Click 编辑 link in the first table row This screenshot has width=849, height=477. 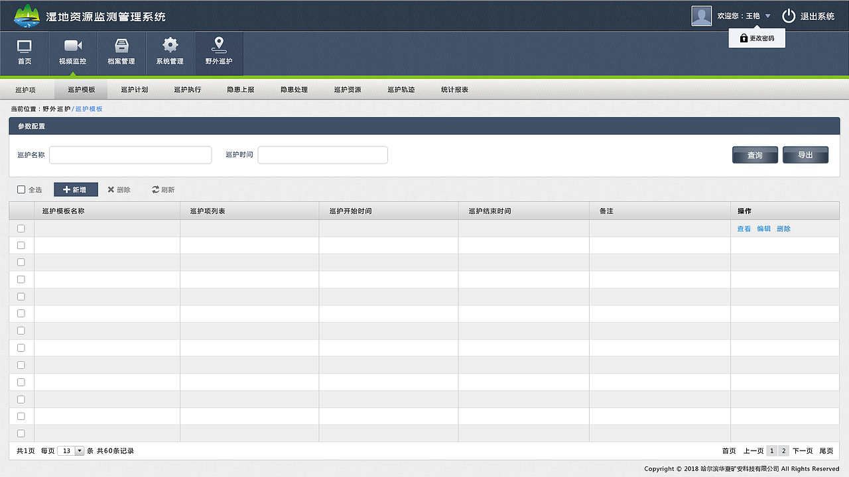(x=764, y=229)
